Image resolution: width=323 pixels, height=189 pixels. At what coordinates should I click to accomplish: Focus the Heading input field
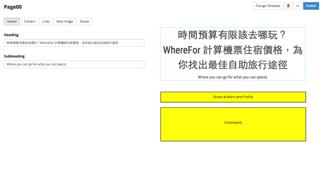pyautogui.click(x=74, y=43)
